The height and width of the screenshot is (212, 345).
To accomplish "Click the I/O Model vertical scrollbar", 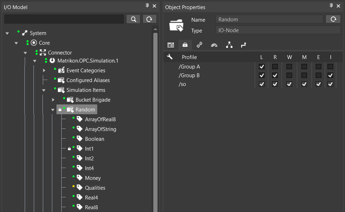I will pyautogui.click(x=155, y=123).
